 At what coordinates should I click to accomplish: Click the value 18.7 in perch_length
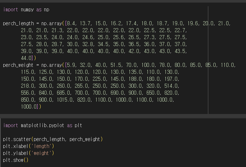pyautogui.click(x=162, y=23)
